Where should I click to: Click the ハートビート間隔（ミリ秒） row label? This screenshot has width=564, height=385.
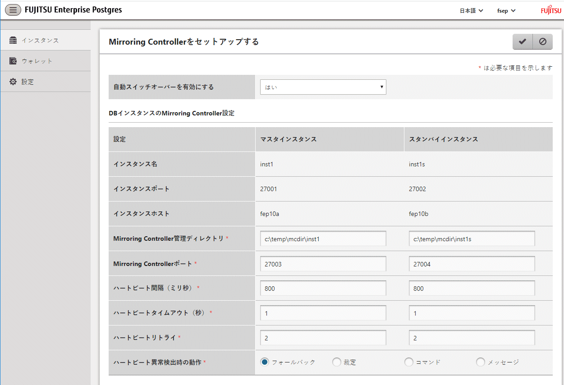153,288
